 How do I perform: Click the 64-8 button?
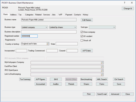tap(56, 79)
